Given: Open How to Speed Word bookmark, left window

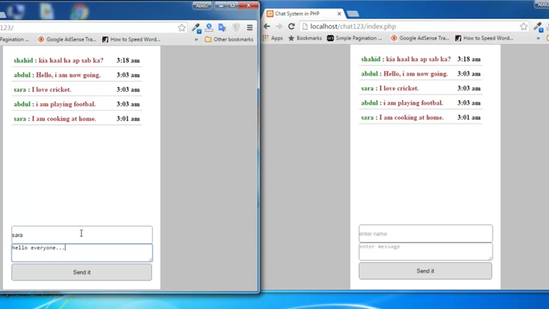Looking at the screenshot, I should [x=131, y=39].
